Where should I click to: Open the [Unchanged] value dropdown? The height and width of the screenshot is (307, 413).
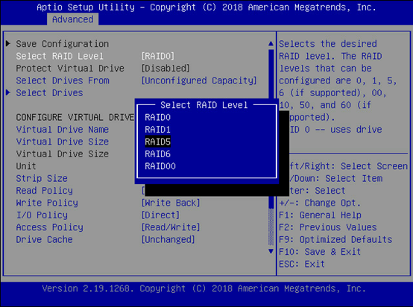click(168, 240)
